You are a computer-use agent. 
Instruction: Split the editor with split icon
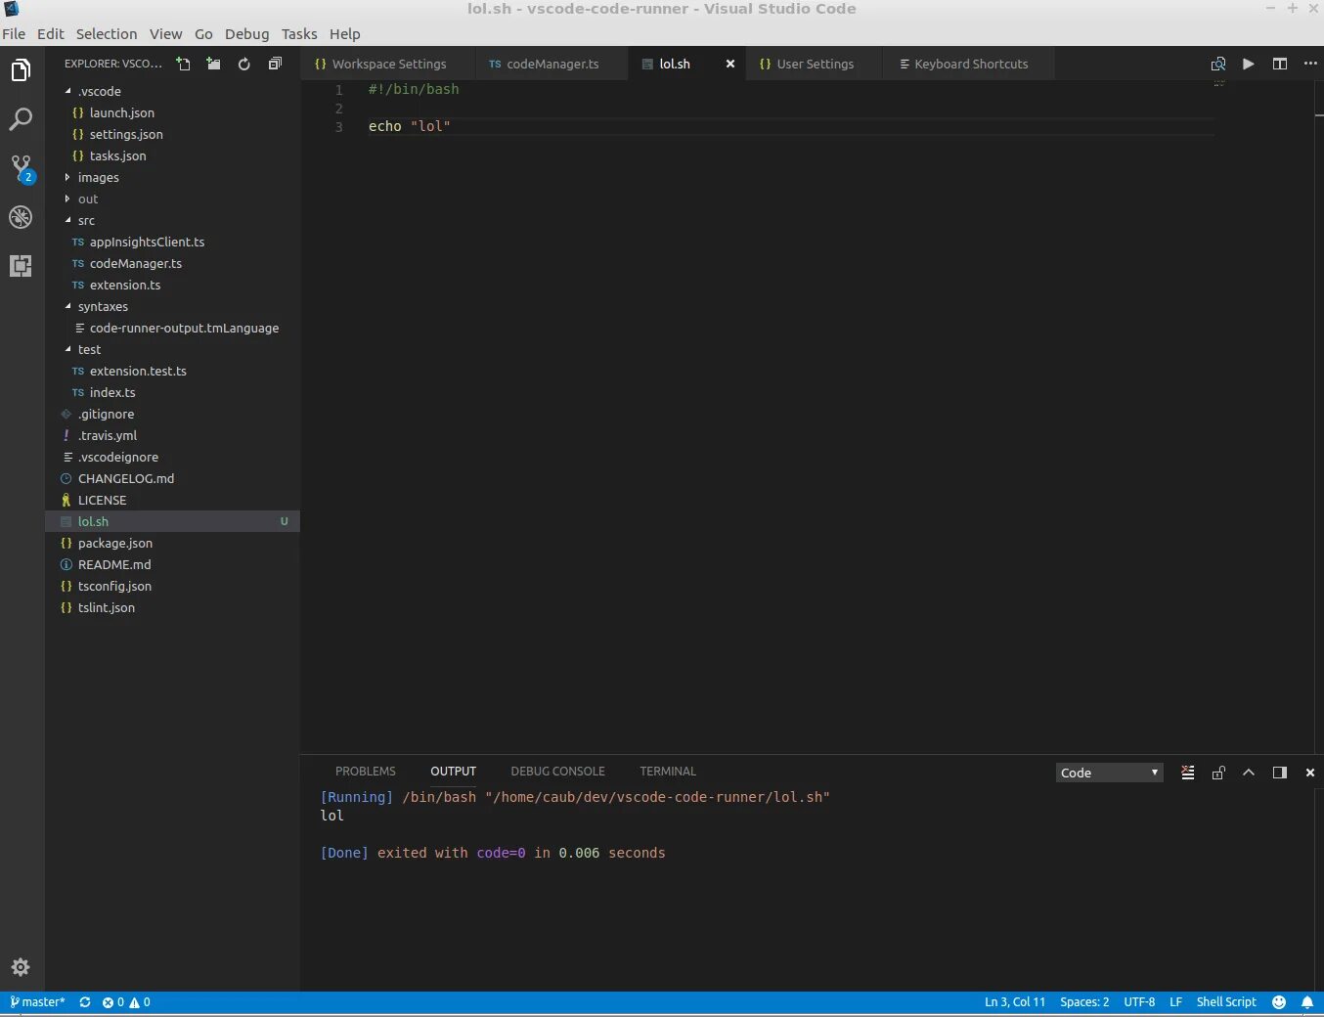point(1279,64)
